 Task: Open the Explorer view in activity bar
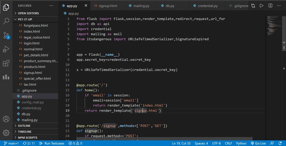(6, 7)
